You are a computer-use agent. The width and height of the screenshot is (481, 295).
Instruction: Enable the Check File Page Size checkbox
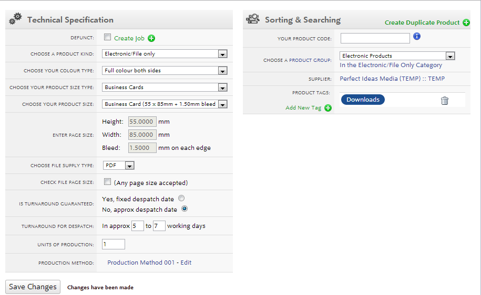click(107, 182)
